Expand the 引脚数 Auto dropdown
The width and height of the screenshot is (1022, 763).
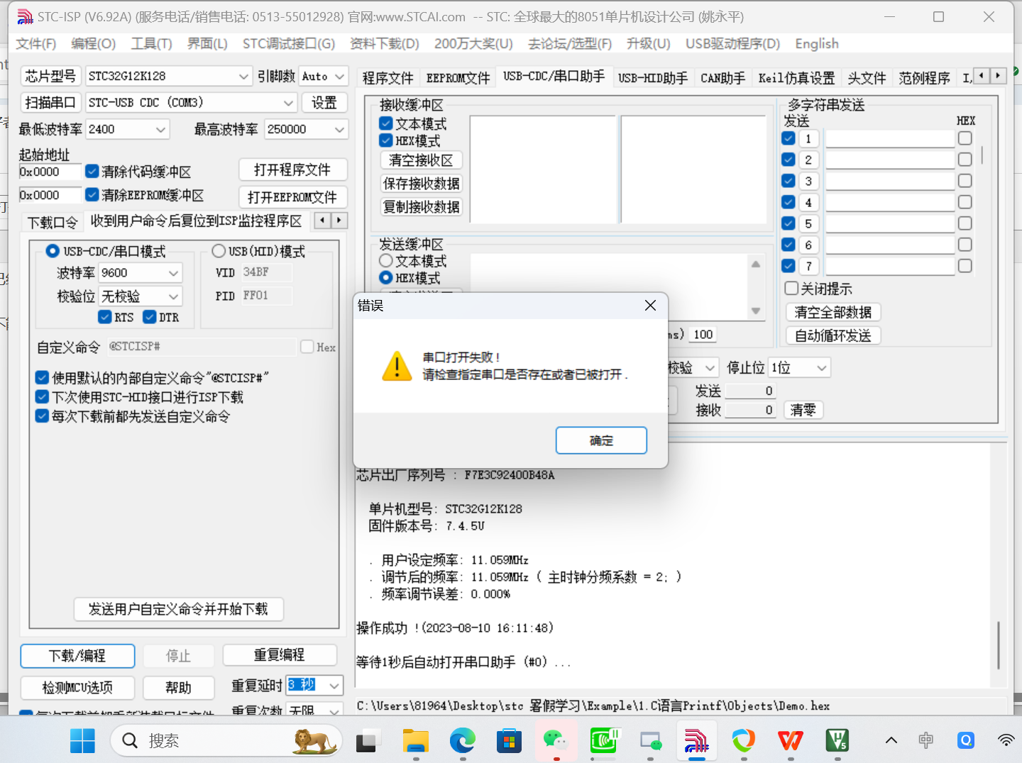339,76
